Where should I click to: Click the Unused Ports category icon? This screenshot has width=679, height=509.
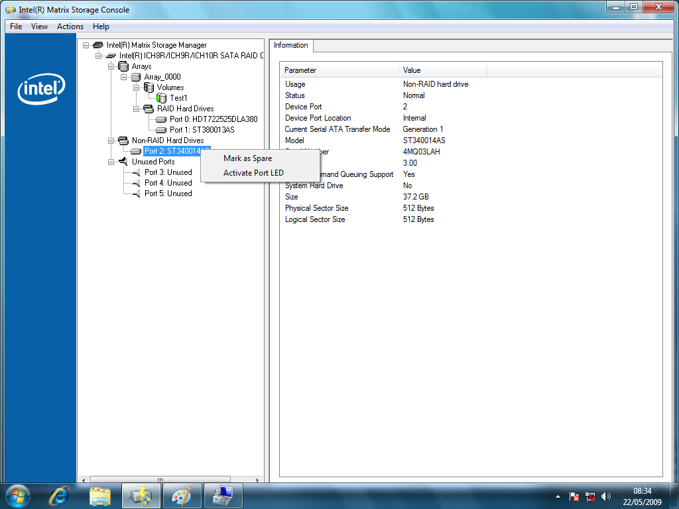click(x=123, y=162)
